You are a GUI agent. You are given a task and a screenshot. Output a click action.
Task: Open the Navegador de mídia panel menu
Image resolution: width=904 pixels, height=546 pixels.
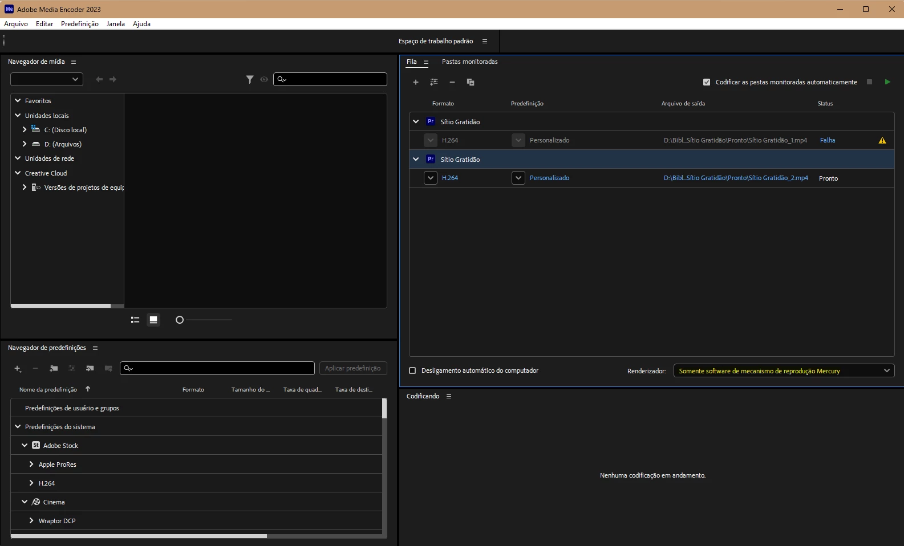74,62
